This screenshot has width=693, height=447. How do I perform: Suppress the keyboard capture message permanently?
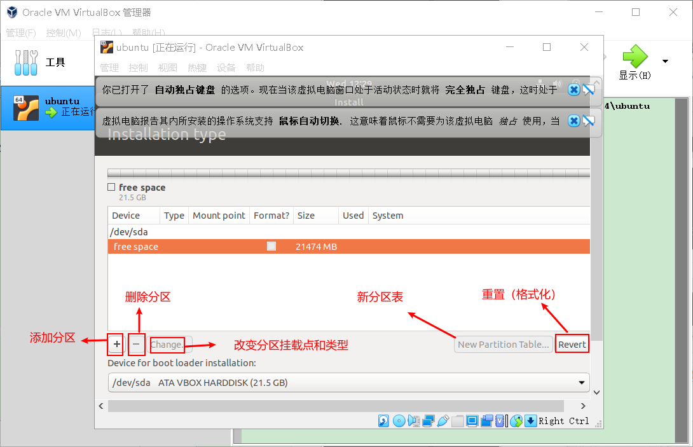pyautogui.click(x=589, y=90)
